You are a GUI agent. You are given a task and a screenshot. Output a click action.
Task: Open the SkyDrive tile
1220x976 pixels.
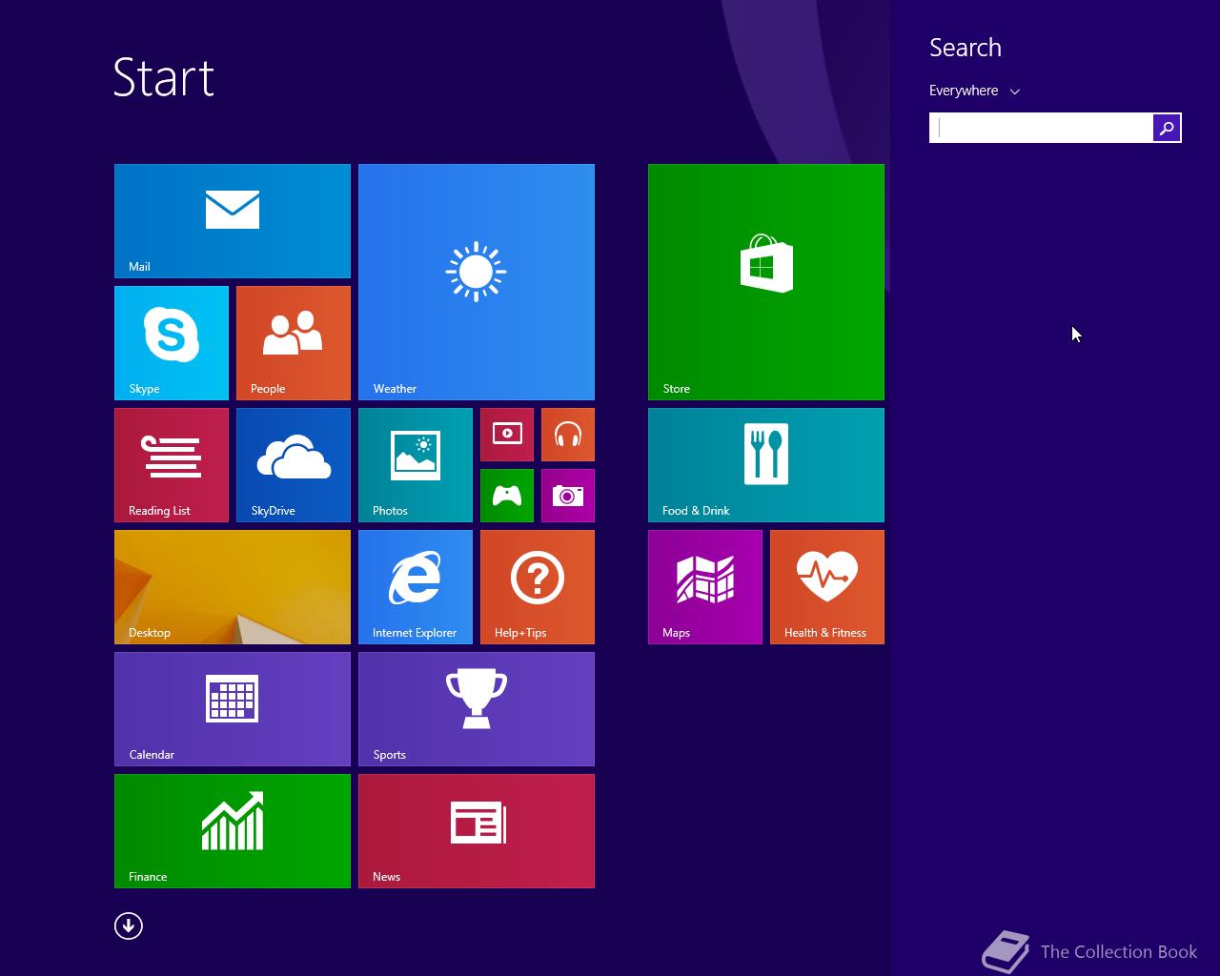click(x=294, y=465)
